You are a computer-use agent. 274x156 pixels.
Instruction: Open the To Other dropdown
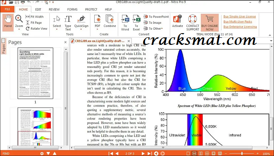click(x=153, y=28)
